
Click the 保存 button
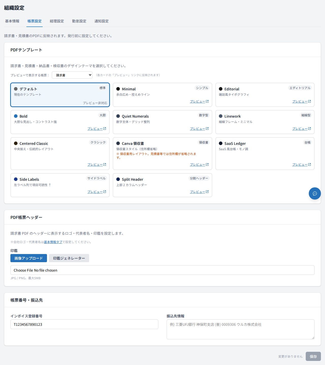(x=313, y=356)
